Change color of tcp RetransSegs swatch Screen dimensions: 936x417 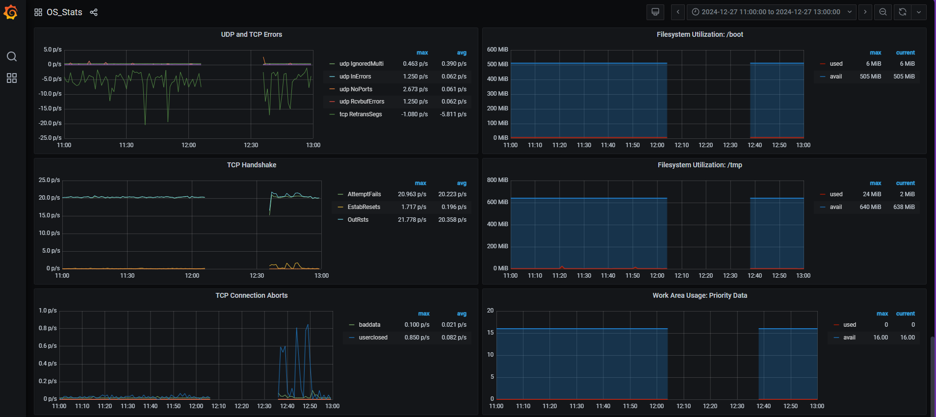click(x=332, y=114)
